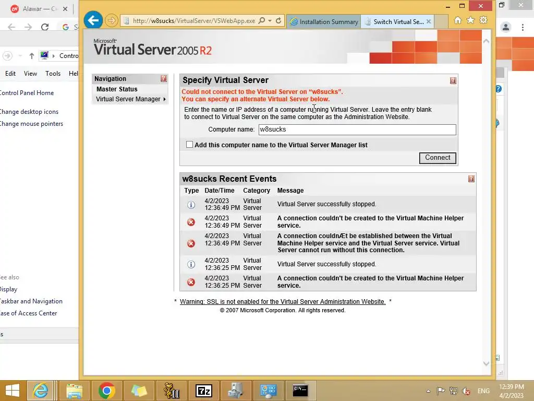Click the new tab button in IE
534x401 pixels.
coord(441,22)
